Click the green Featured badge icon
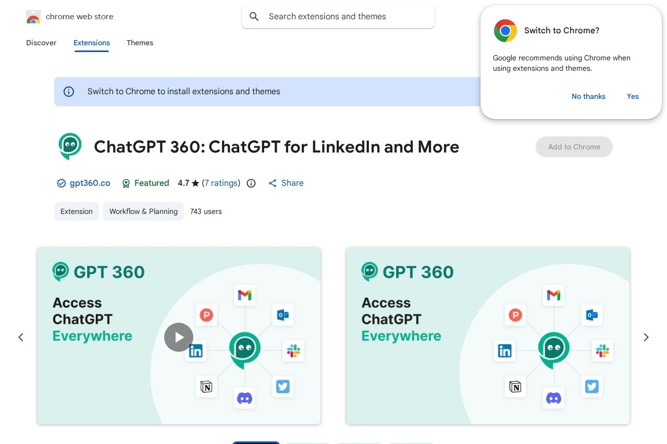667x444 pixels. coord(126,183)
